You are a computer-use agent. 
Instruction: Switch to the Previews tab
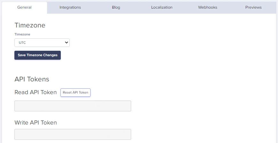coord(253,7)
